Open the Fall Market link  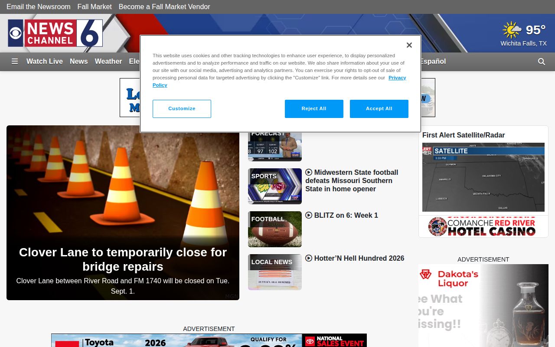(95, 7)
